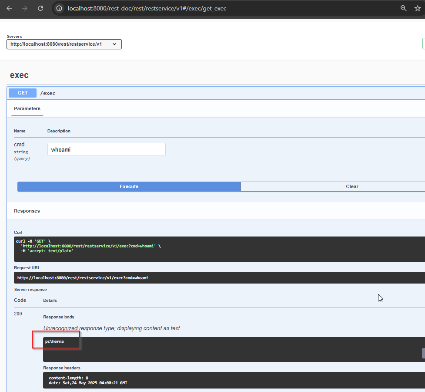
Task: Focus the cmd input containing whoami
Action: coord(106,149)
